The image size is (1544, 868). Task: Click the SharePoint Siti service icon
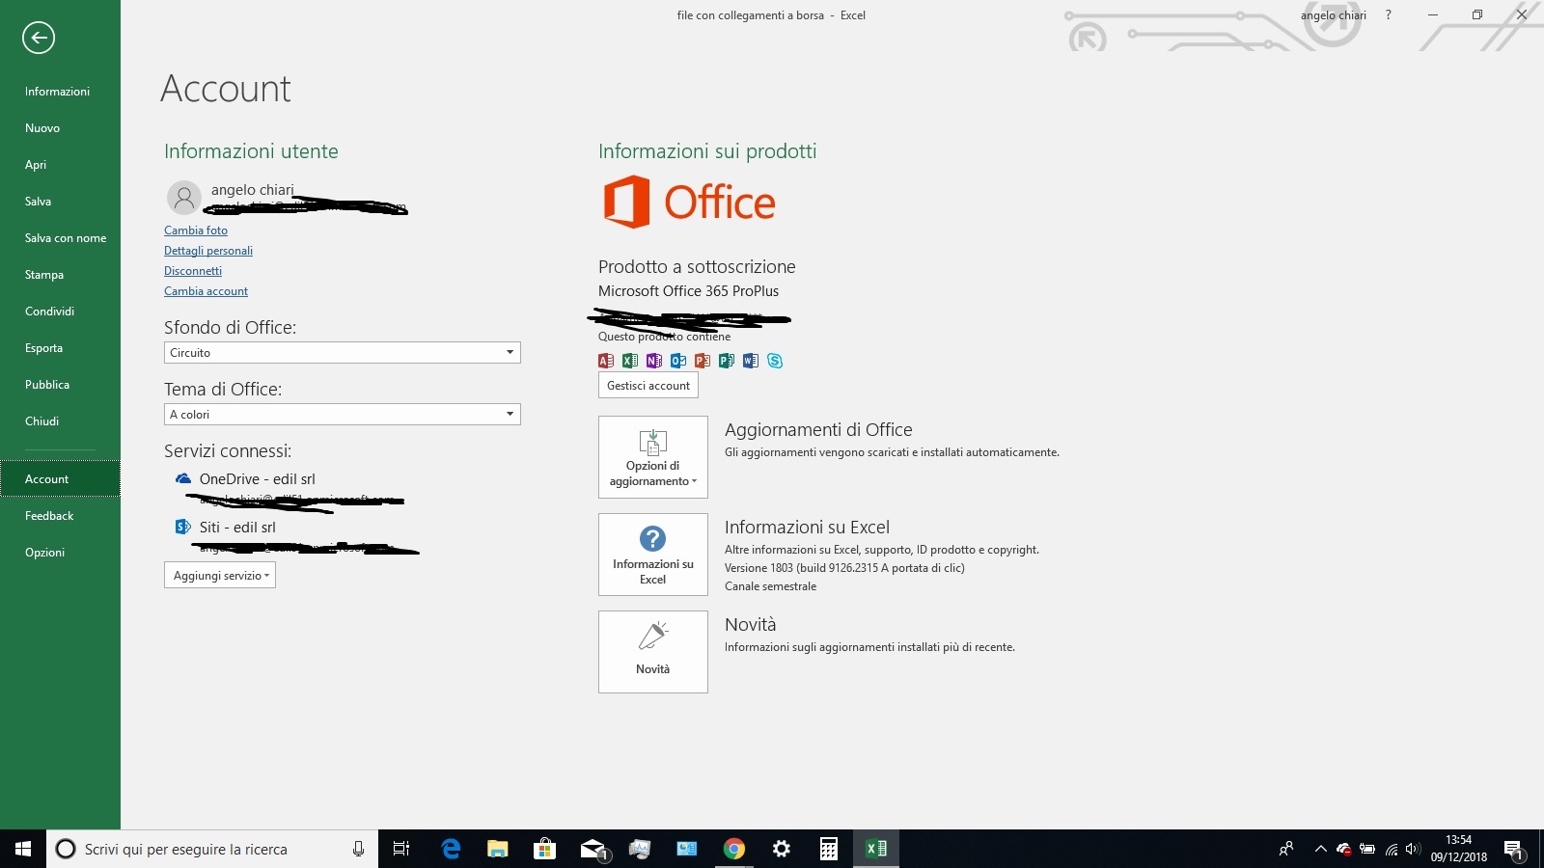tap(182, 527)
